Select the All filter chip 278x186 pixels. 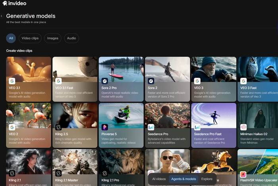[x=11, y=38]
